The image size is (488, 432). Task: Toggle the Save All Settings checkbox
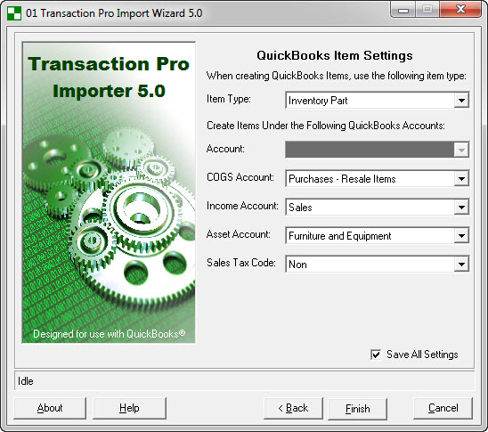click(x=376, y=355)
